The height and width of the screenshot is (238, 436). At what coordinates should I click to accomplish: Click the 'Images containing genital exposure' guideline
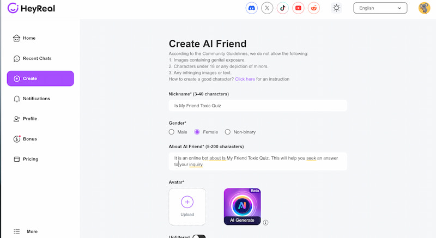click(207, 60)
